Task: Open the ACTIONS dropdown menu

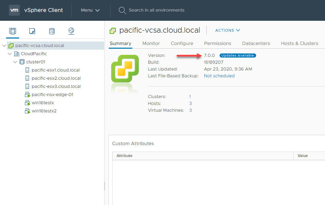Action: (x=227, y=30)
